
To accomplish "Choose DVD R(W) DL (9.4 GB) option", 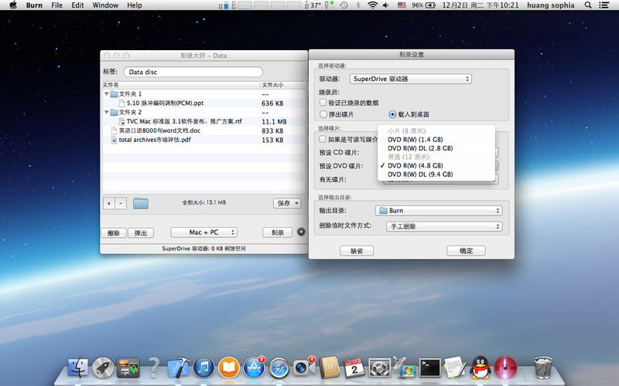I will [420, 174].
